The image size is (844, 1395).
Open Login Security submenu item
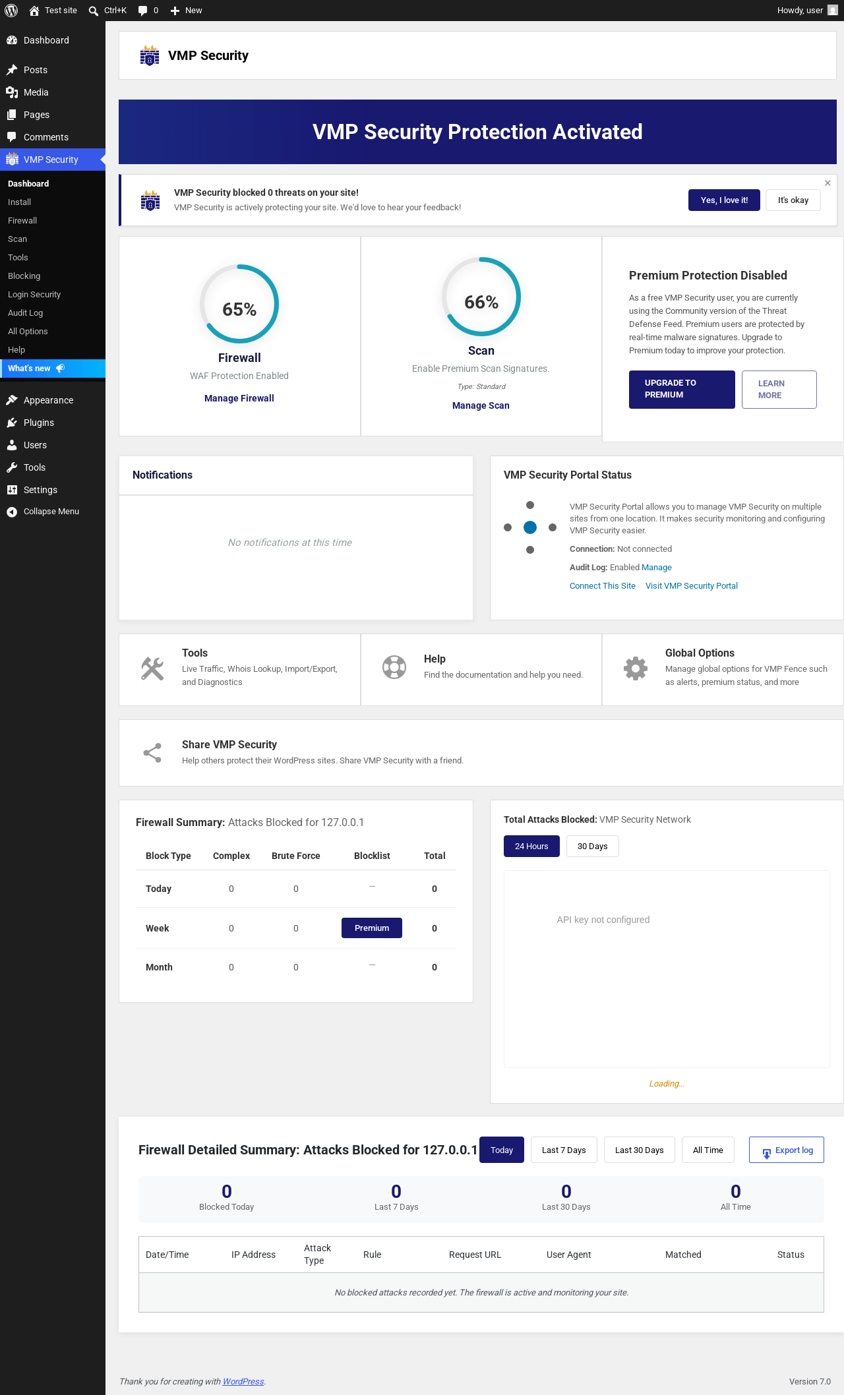pos(34,295)
